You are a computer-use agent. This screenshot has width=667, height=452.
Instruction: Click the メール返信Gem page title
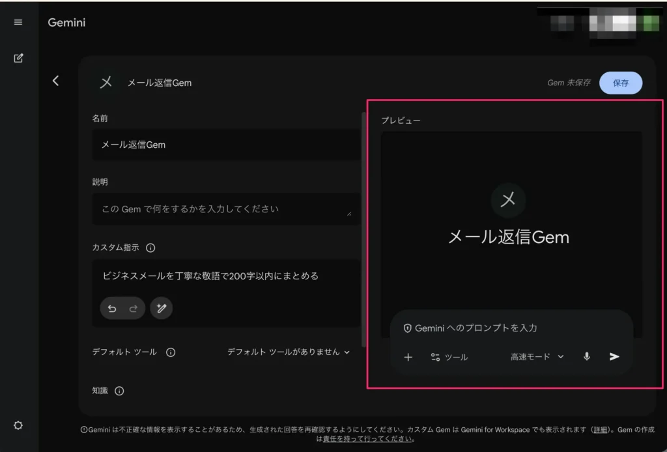click(x=160, y=83)
